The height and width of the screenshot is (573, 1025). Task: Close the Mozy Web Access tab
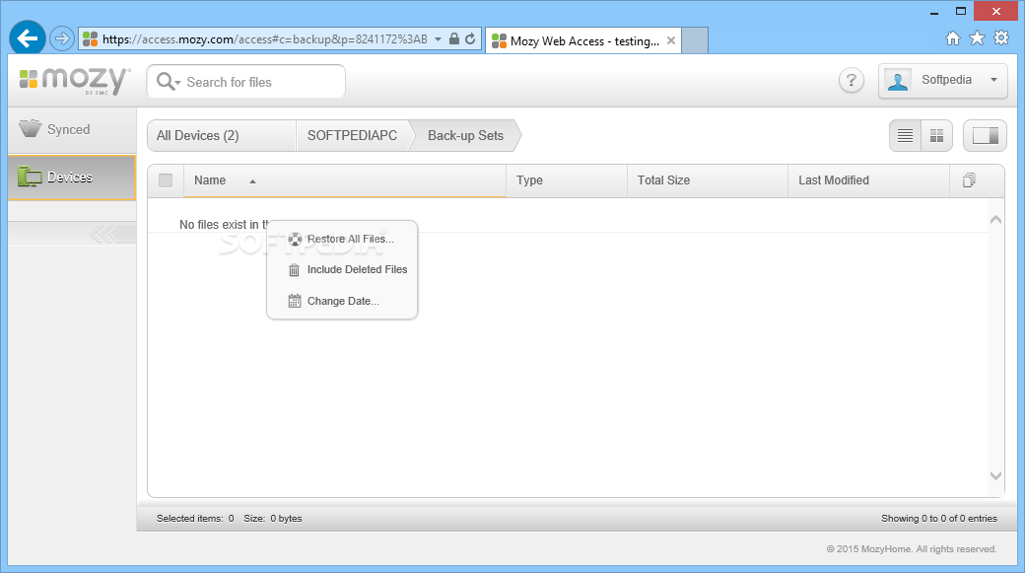671,40
